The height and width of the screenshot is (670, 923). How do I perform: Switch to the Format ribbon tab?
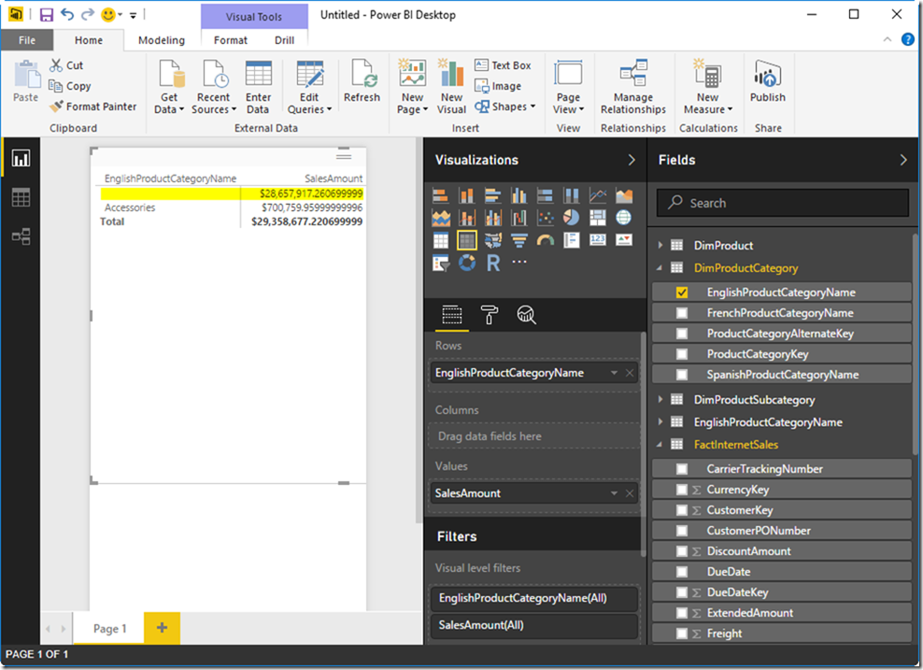230,40
